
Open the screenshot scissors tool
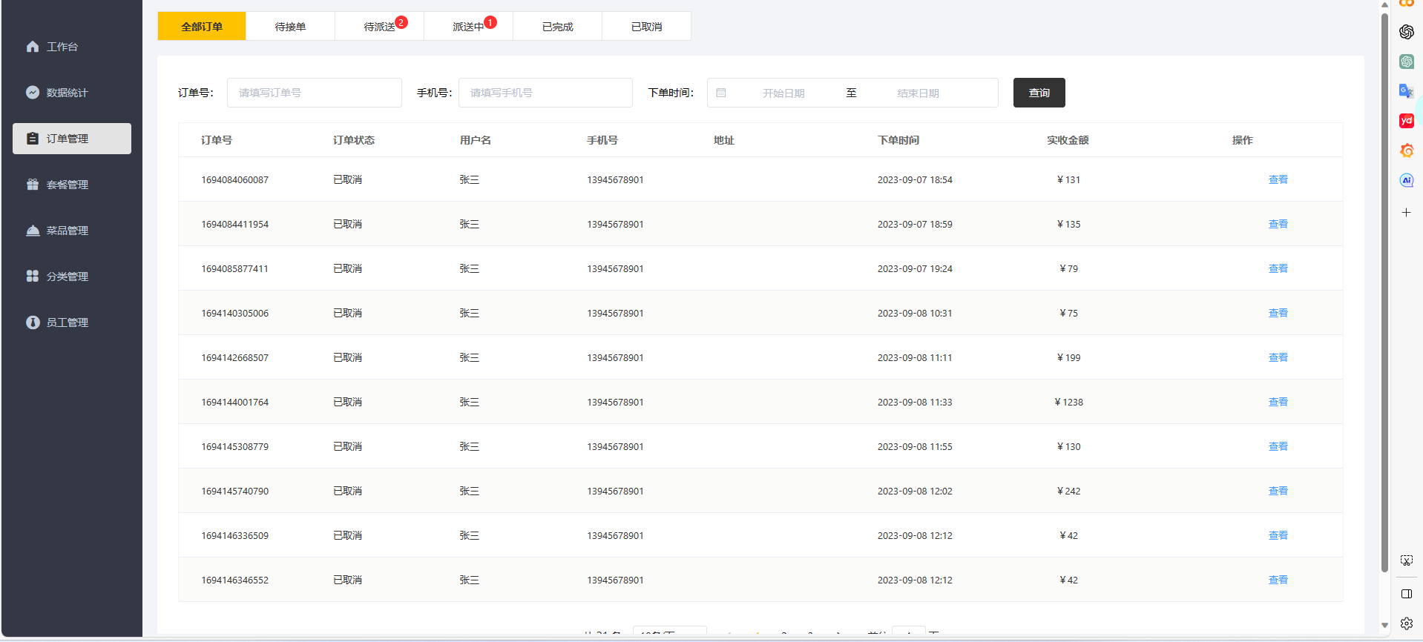click(x=1406, y=560)
